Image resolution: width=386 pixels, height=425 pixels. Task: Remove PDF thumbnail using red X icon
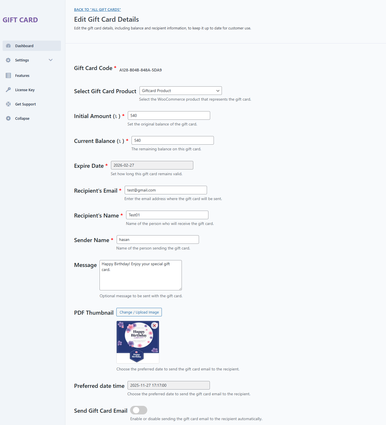point(154,326)
